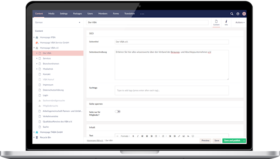Switch to the Info panel icon
280x159 pixels.
click(226, 23)
